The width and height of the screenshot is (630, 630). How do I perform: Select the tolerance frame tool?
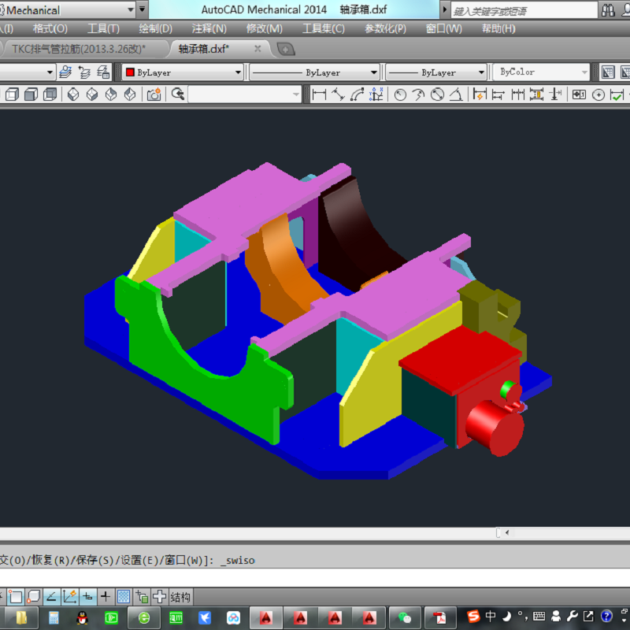coord(579,94)
